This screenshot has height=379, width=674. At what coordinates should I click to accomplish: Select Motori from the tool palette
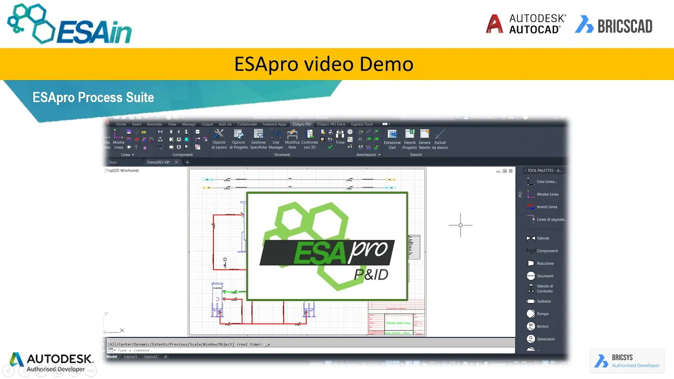pos(538,326)
